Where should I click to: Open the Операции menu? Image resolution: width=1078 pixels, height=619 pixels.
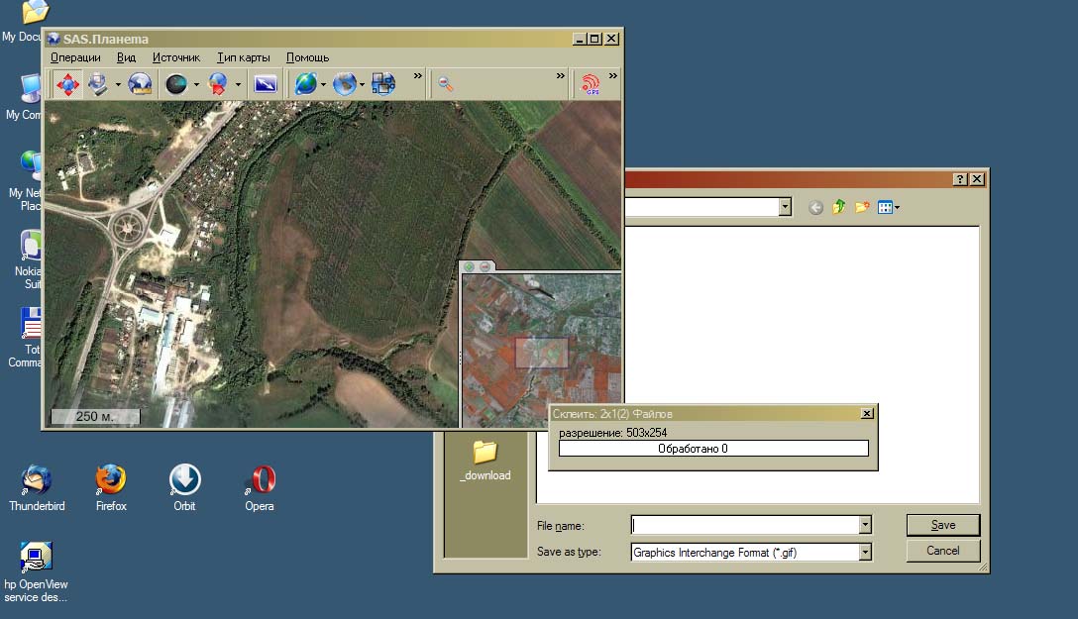(75, 57)
